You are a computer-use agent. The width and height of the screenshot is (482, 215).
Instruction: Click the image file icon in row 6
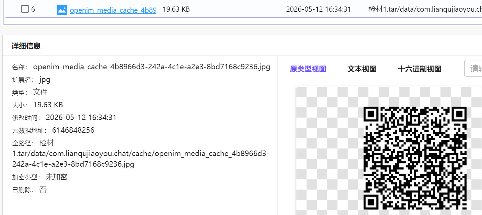tap(62, 10)
